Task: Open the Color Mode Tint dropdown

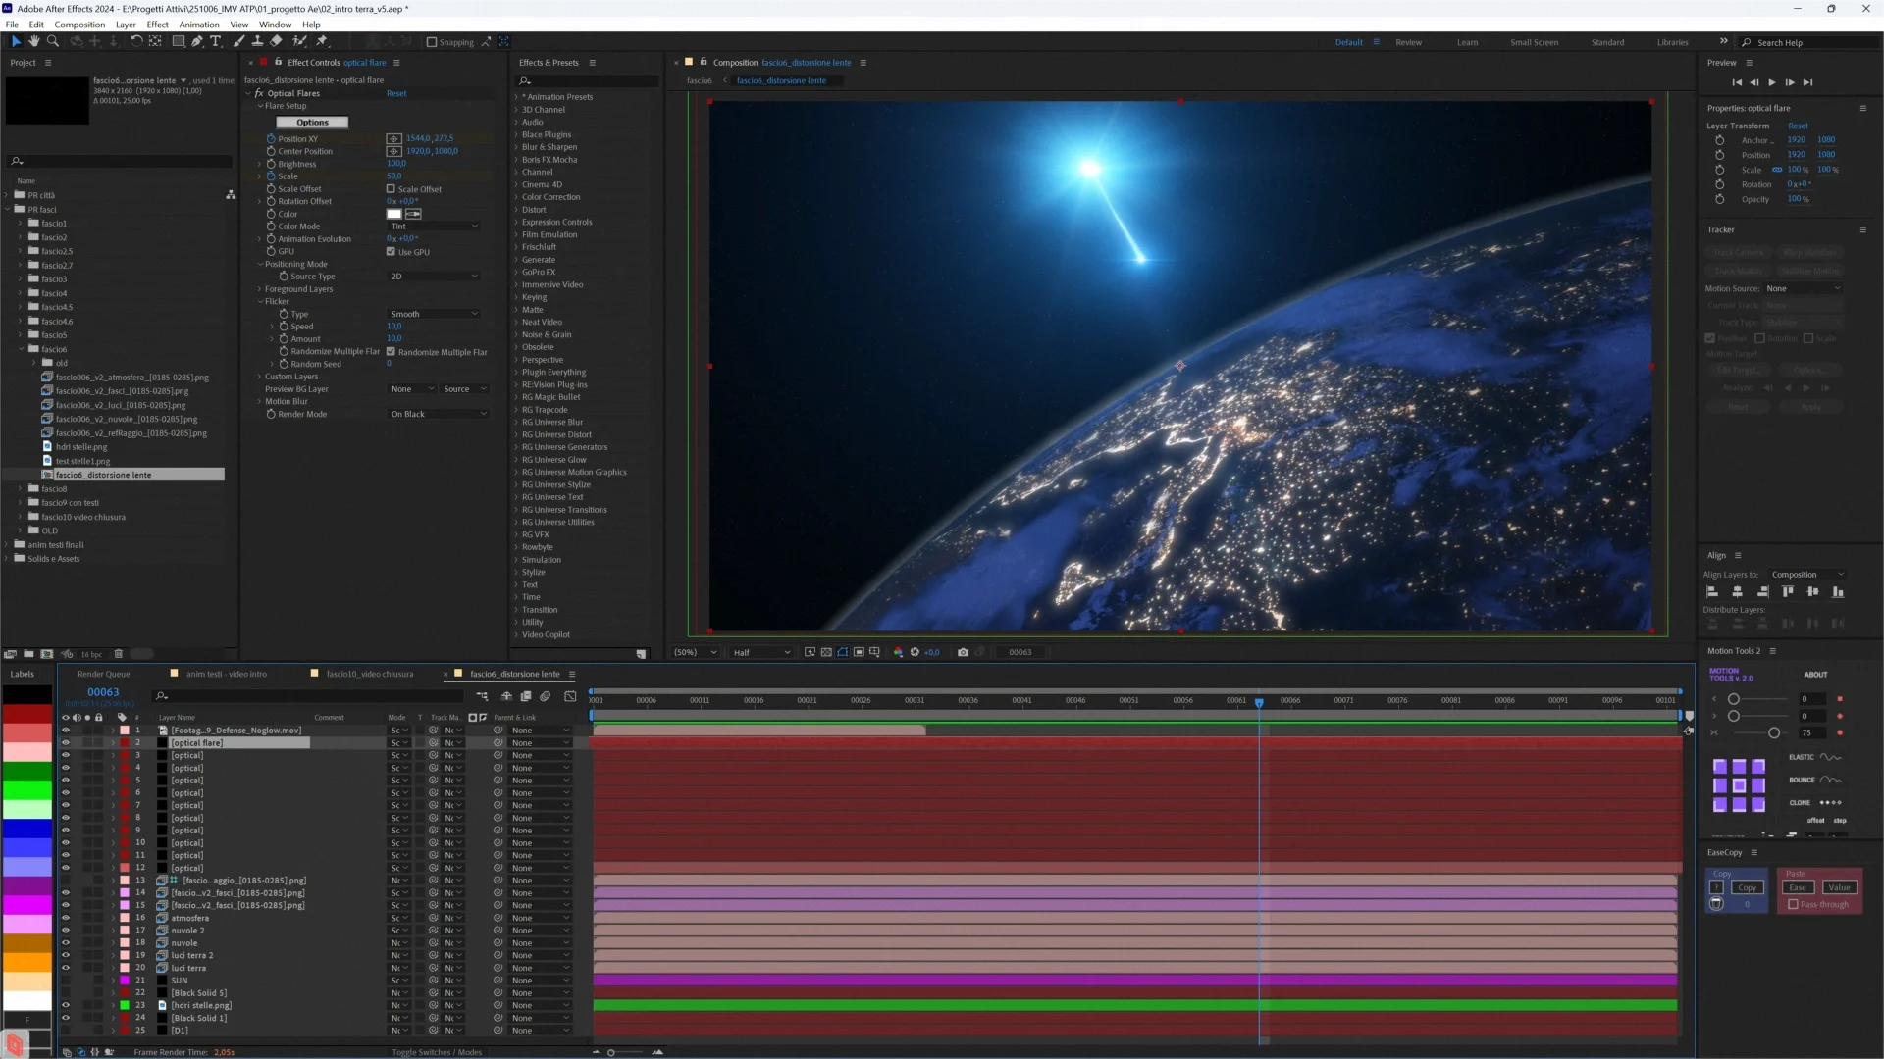Action: 434,227
